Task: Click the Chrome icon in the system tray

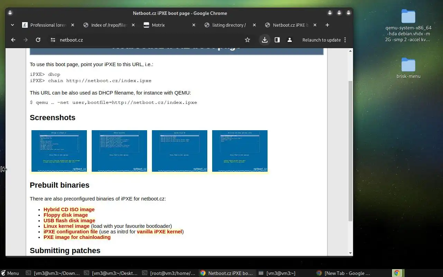Action: click(397, 273)
